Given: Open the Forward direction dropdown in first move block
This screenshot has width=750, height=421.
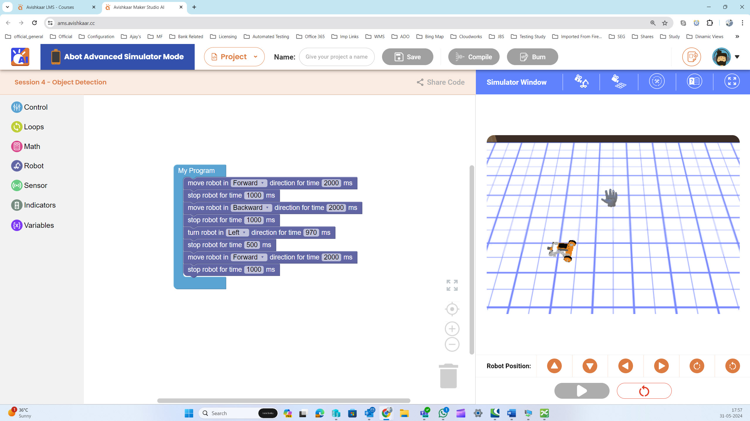Looking at the screenshot, I should point(262,183).
